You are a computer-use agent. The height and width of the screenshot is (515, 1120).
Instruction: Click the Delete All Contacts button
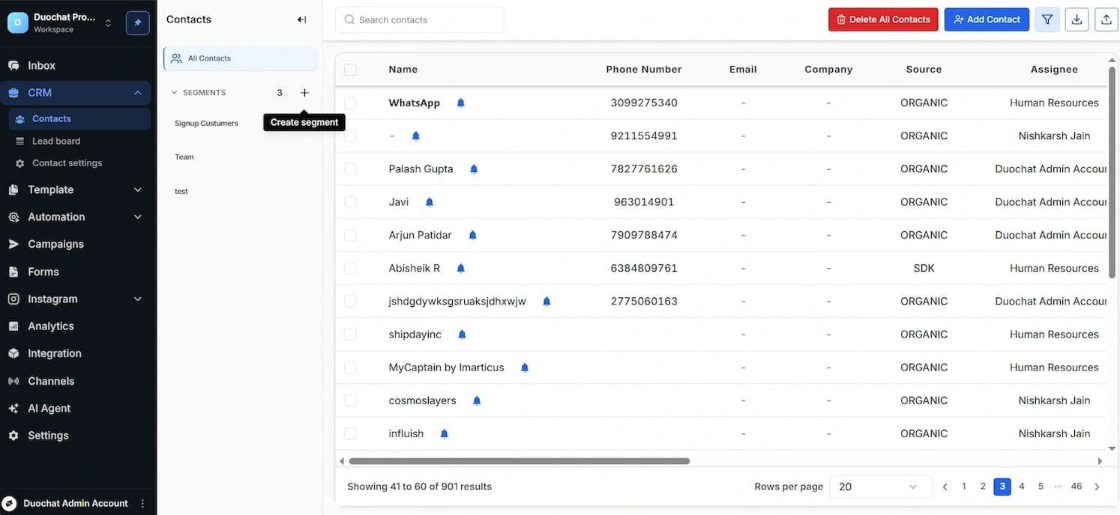[x=883, y=19]
